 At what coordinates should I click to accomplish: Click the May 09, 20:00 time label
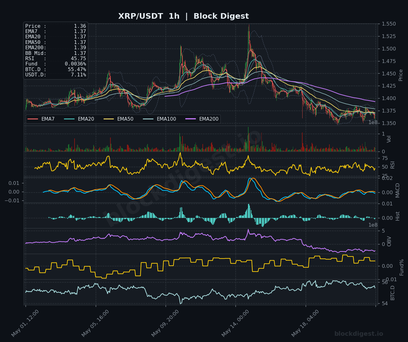click(x=165, y=323)
